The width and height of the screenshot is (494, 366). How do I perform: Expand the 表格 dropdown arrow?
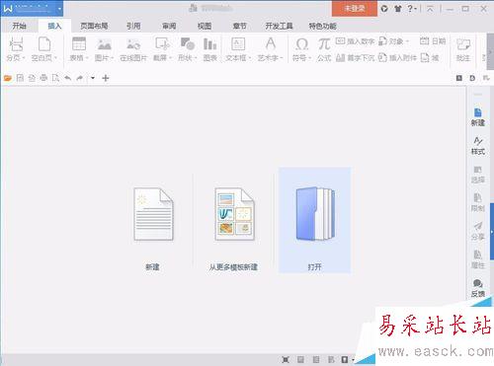pyautogui.click(x=87, y=58)
